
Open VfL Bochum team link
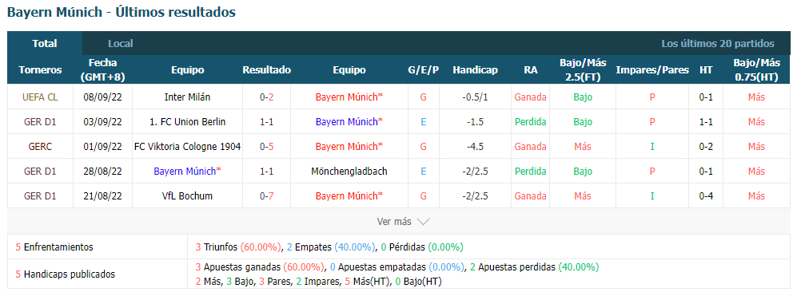click(x=188, y=196)
